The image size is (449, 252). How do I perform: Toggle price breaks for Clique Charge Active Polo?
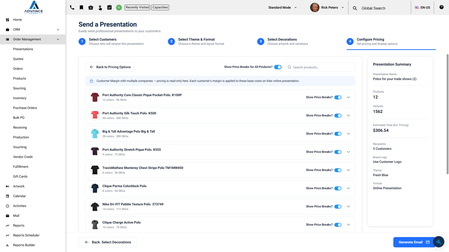338,225
